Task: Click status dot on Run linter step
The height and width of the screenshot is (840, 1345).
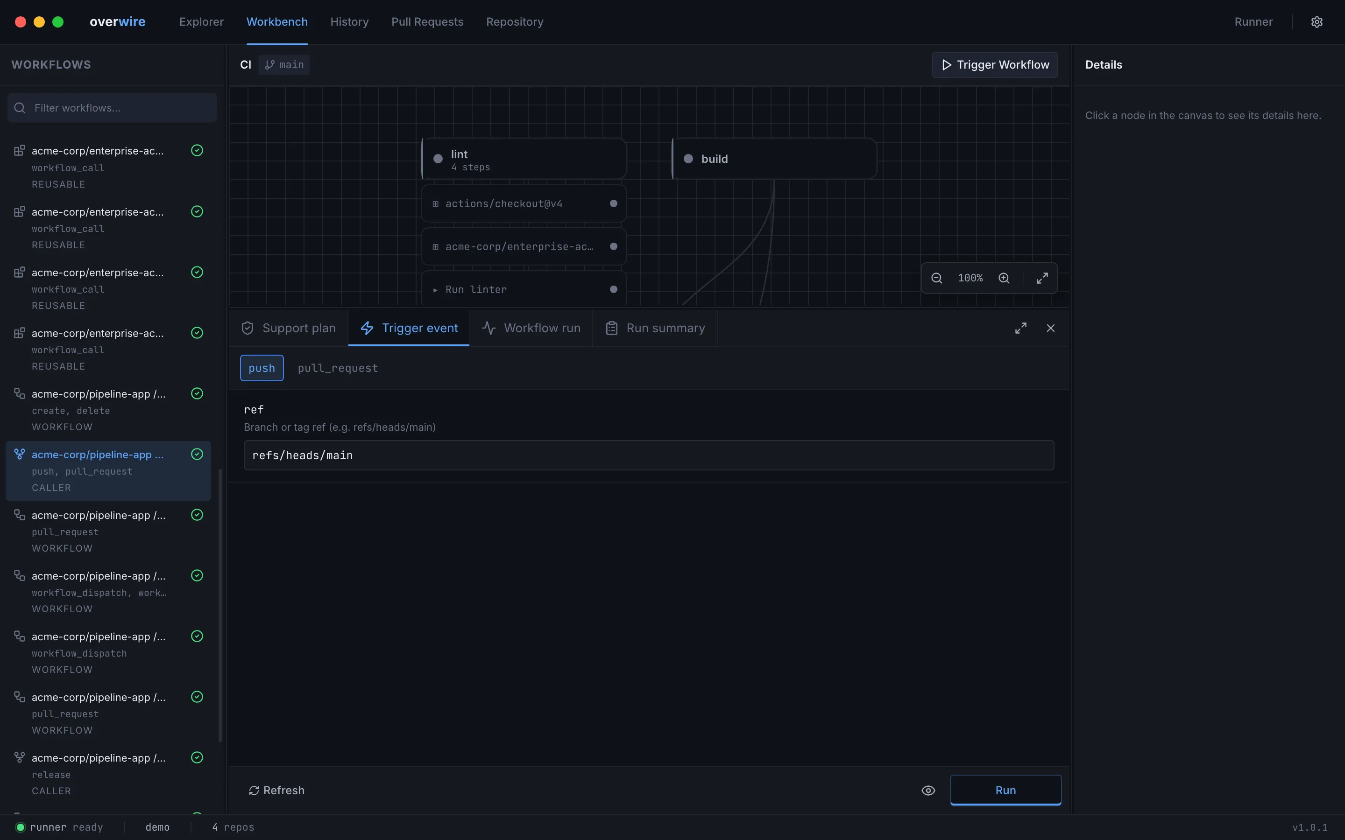Action: 614,289
